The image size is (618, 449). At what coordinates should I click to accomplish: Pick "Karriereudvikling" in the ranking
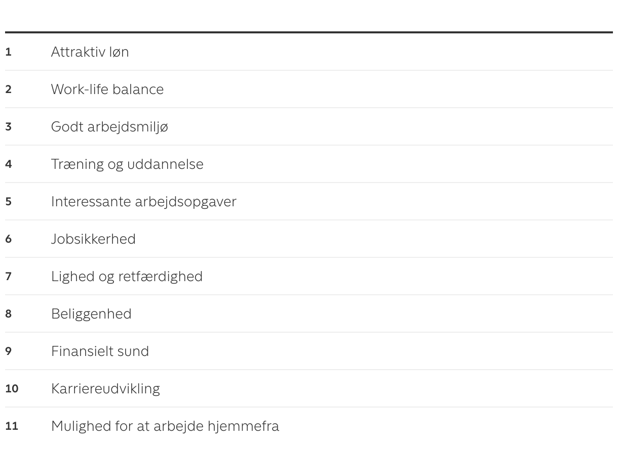(x=105, y=389)
